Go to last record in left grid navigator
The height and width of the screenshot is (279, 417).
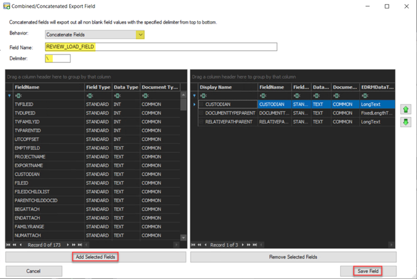point(80,245)
